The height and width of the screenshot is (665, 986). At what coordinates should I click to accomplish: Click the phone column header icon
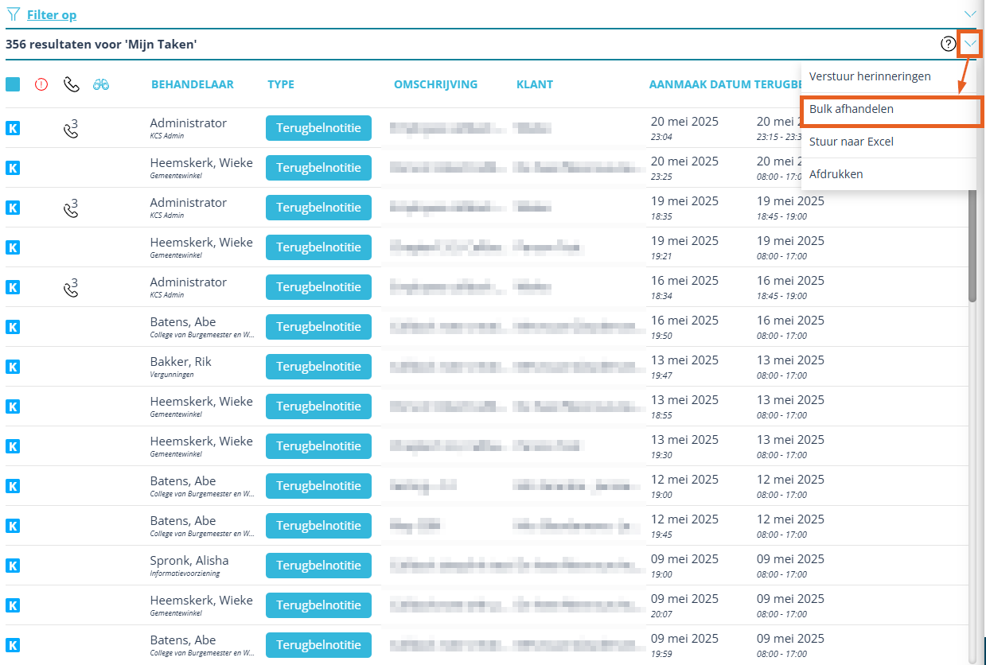72,84
